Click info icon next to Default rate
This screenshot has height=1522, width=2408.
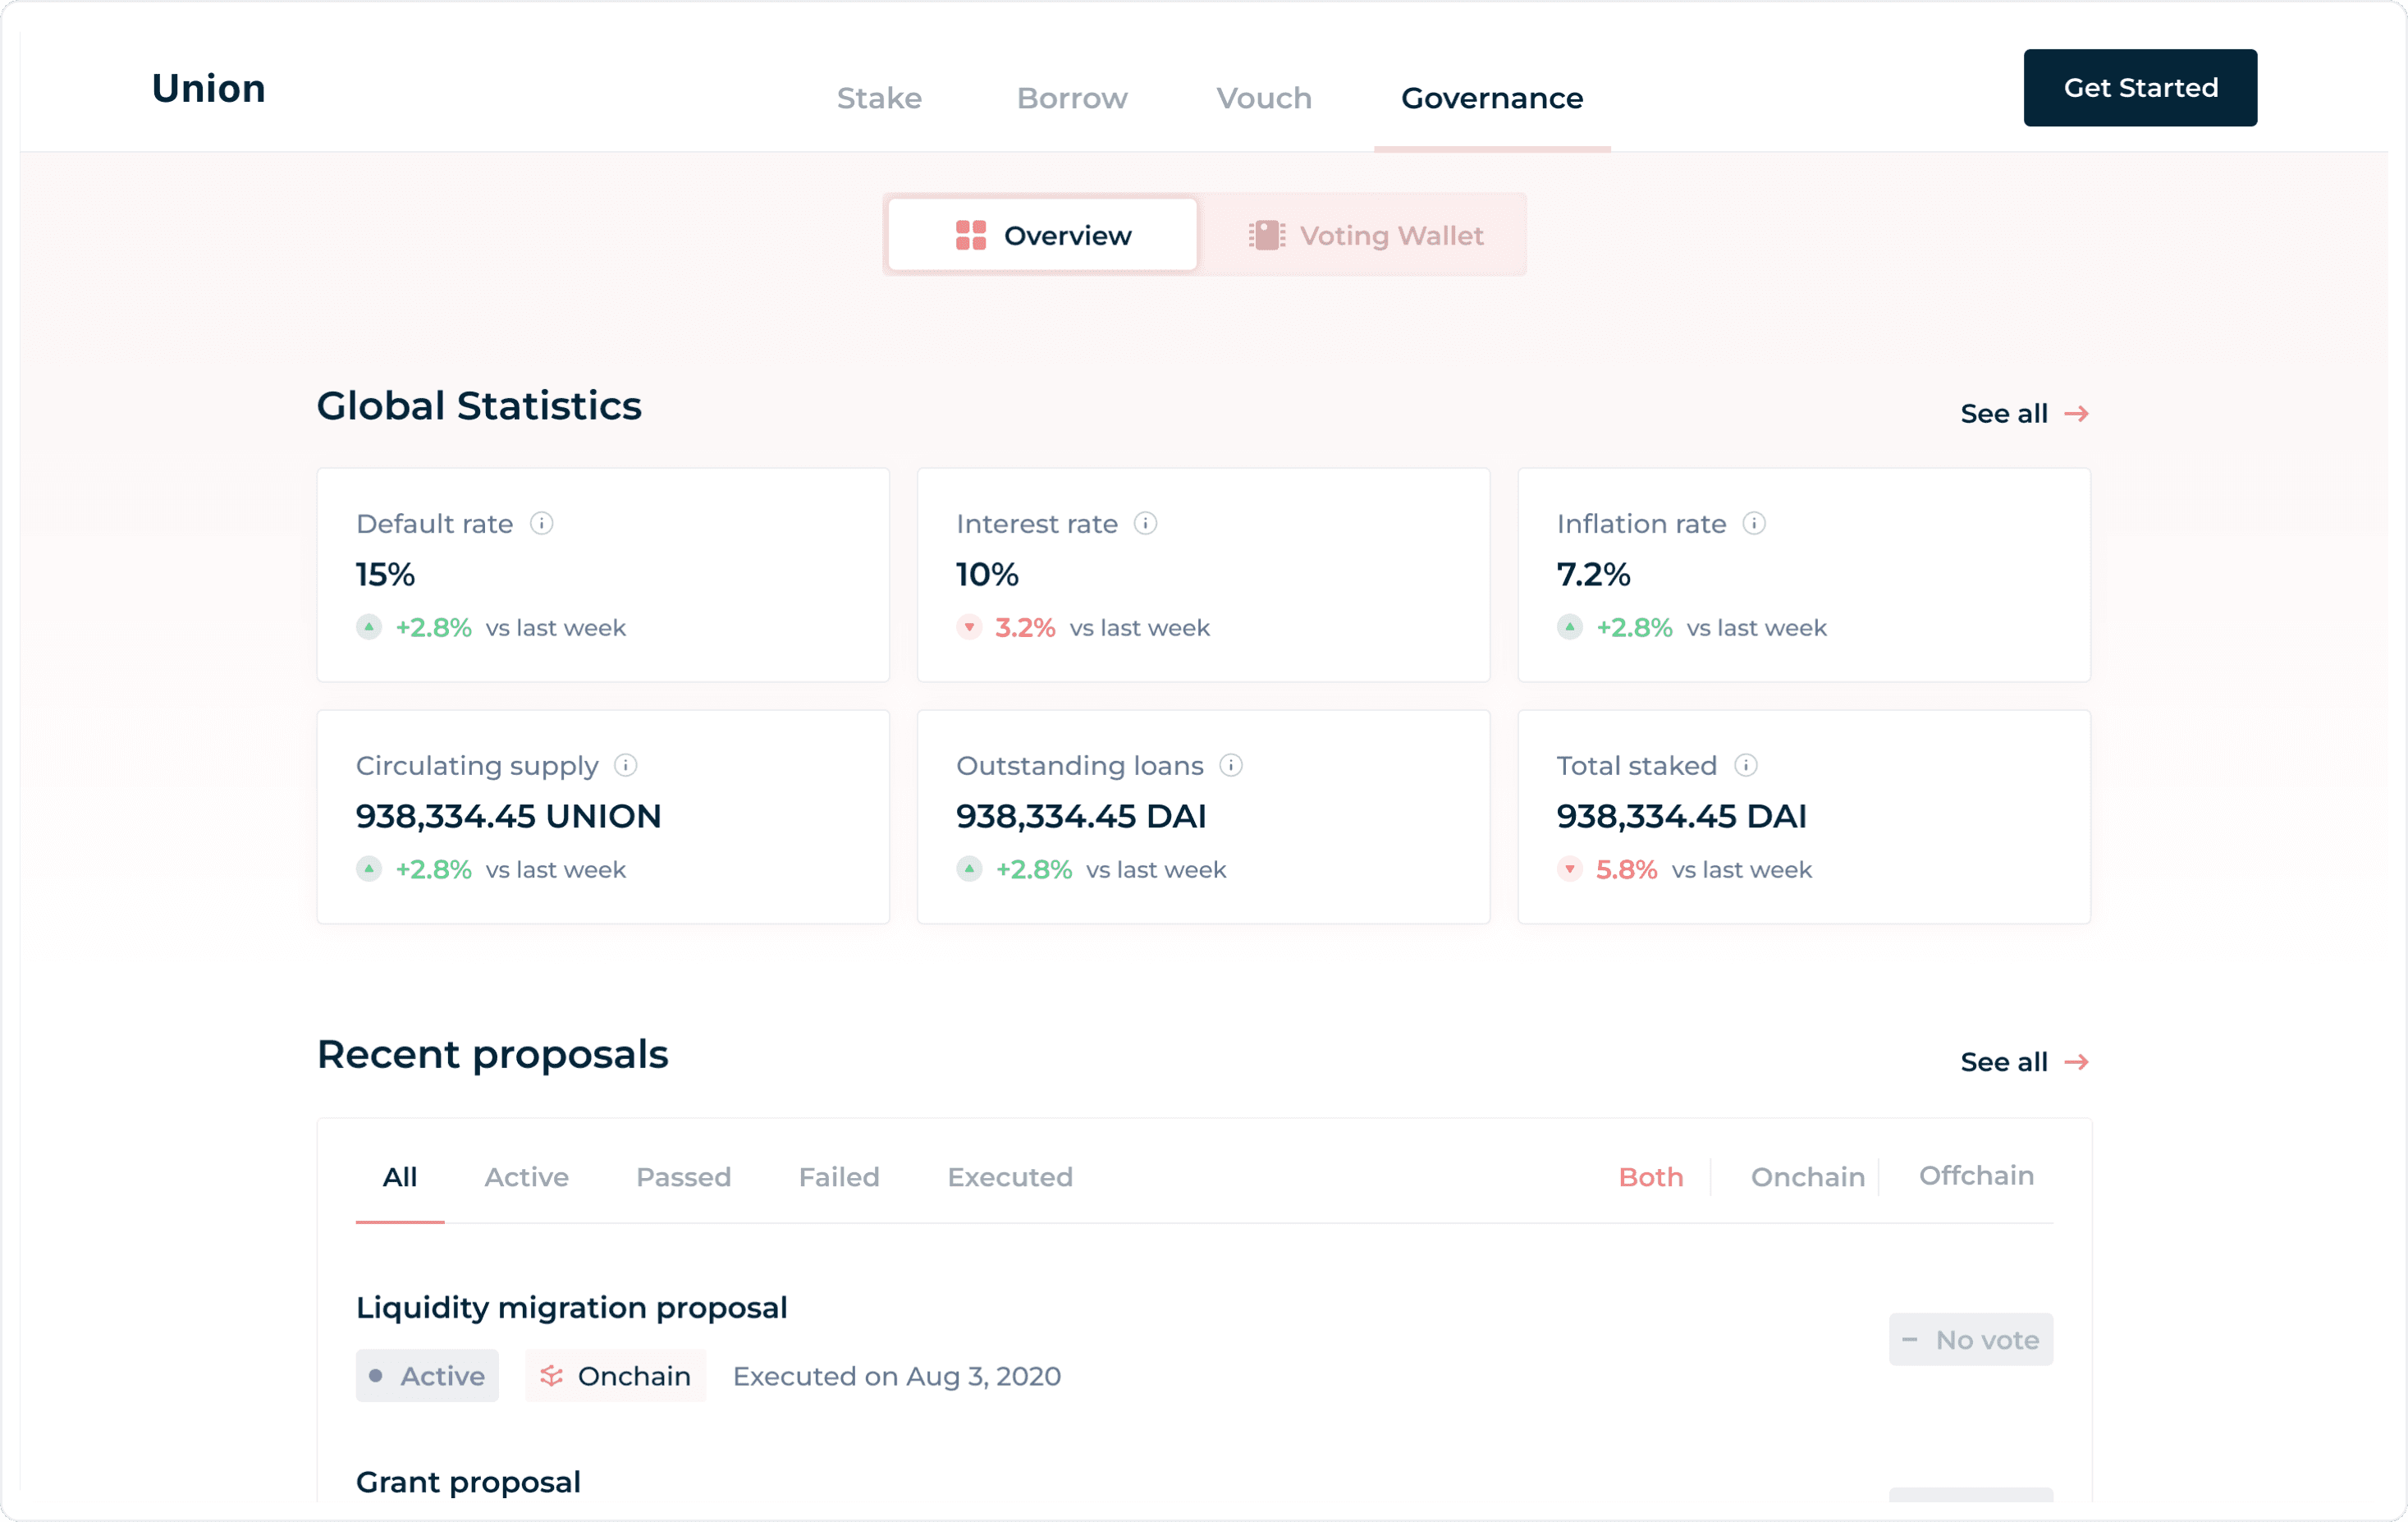click(x=541, y=523)
